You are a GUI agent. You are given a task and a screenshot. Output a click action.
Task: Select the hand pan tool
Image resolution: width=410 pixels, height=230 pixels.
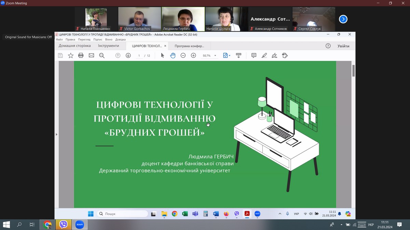(x=173, y=56)
